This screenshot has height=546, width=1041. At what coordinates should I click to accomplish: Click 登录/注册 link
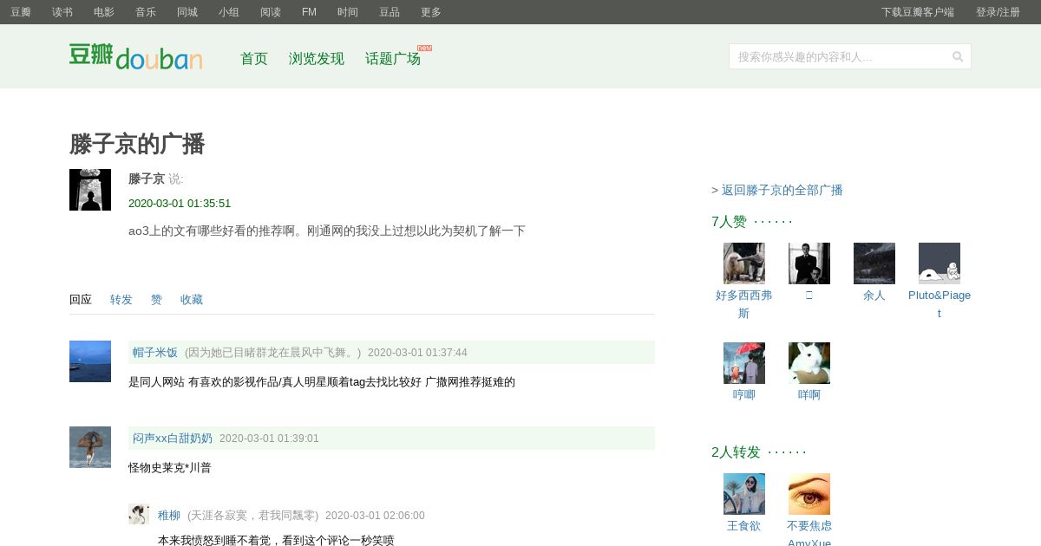point(998,12)
